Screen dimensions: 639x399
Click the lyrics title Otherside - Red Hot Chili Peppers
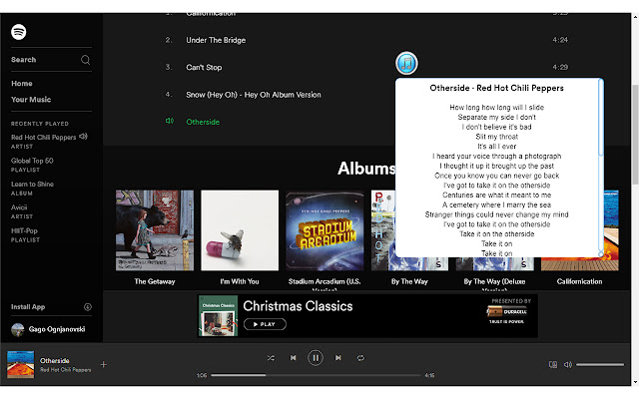click(496, 88)
